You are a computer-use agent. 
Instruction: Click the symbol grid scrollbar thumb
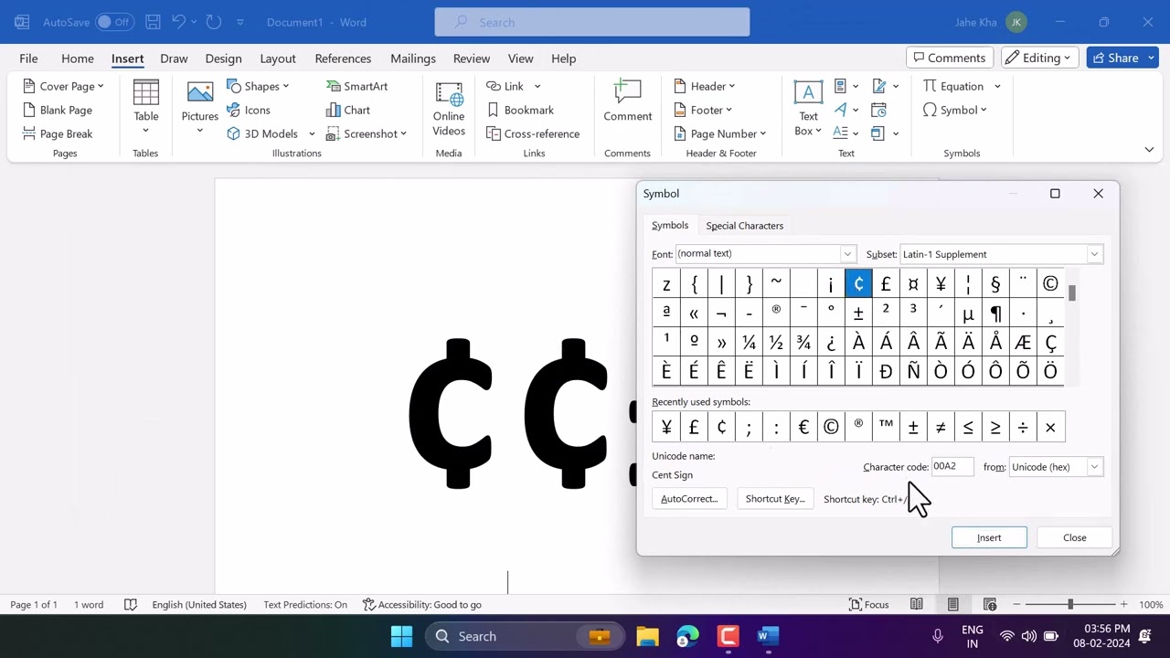click(x=1072, y=292)
